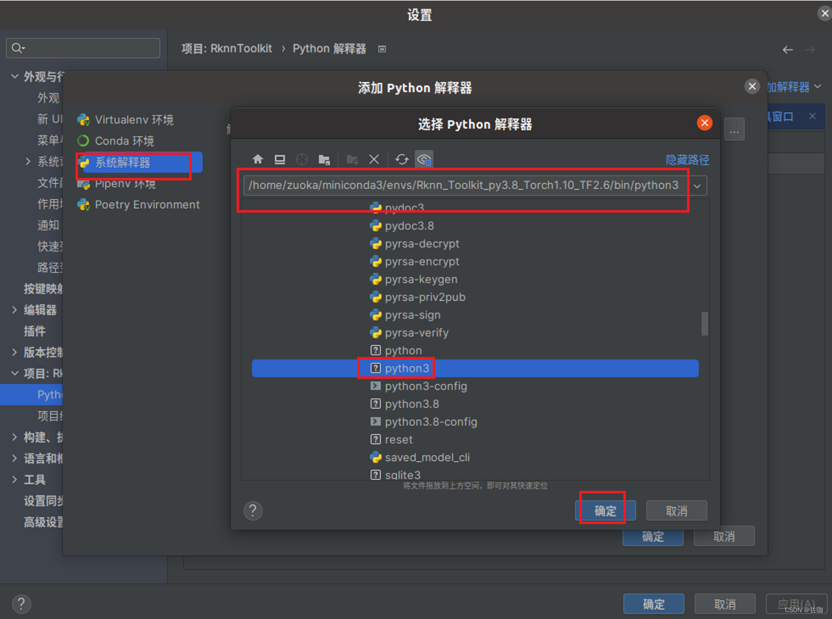This screenshot has width=832, height=619.
Task: Select pyrsa-decrypt file
Action: [x=414, y=244]
